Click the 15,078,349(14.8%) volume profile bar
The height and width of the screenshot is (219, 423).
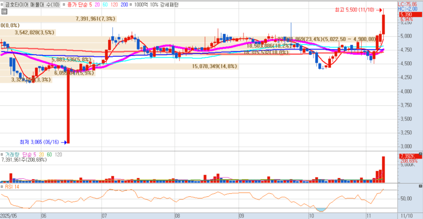click(x=119, y=66)
